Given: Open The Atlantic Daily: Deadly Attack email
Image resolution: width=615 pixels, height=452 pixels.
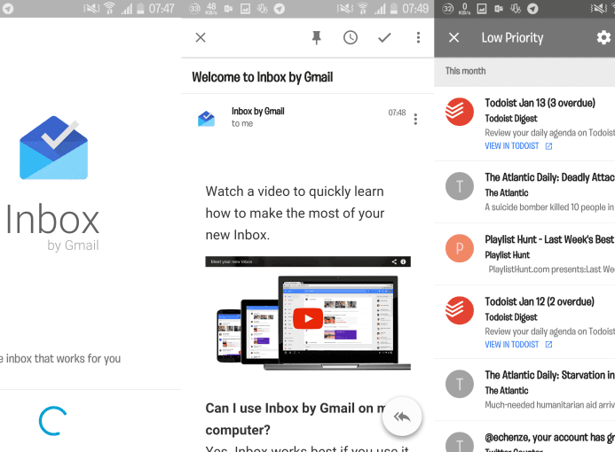Looking at the screenshot, I should [x=524, y=192].
